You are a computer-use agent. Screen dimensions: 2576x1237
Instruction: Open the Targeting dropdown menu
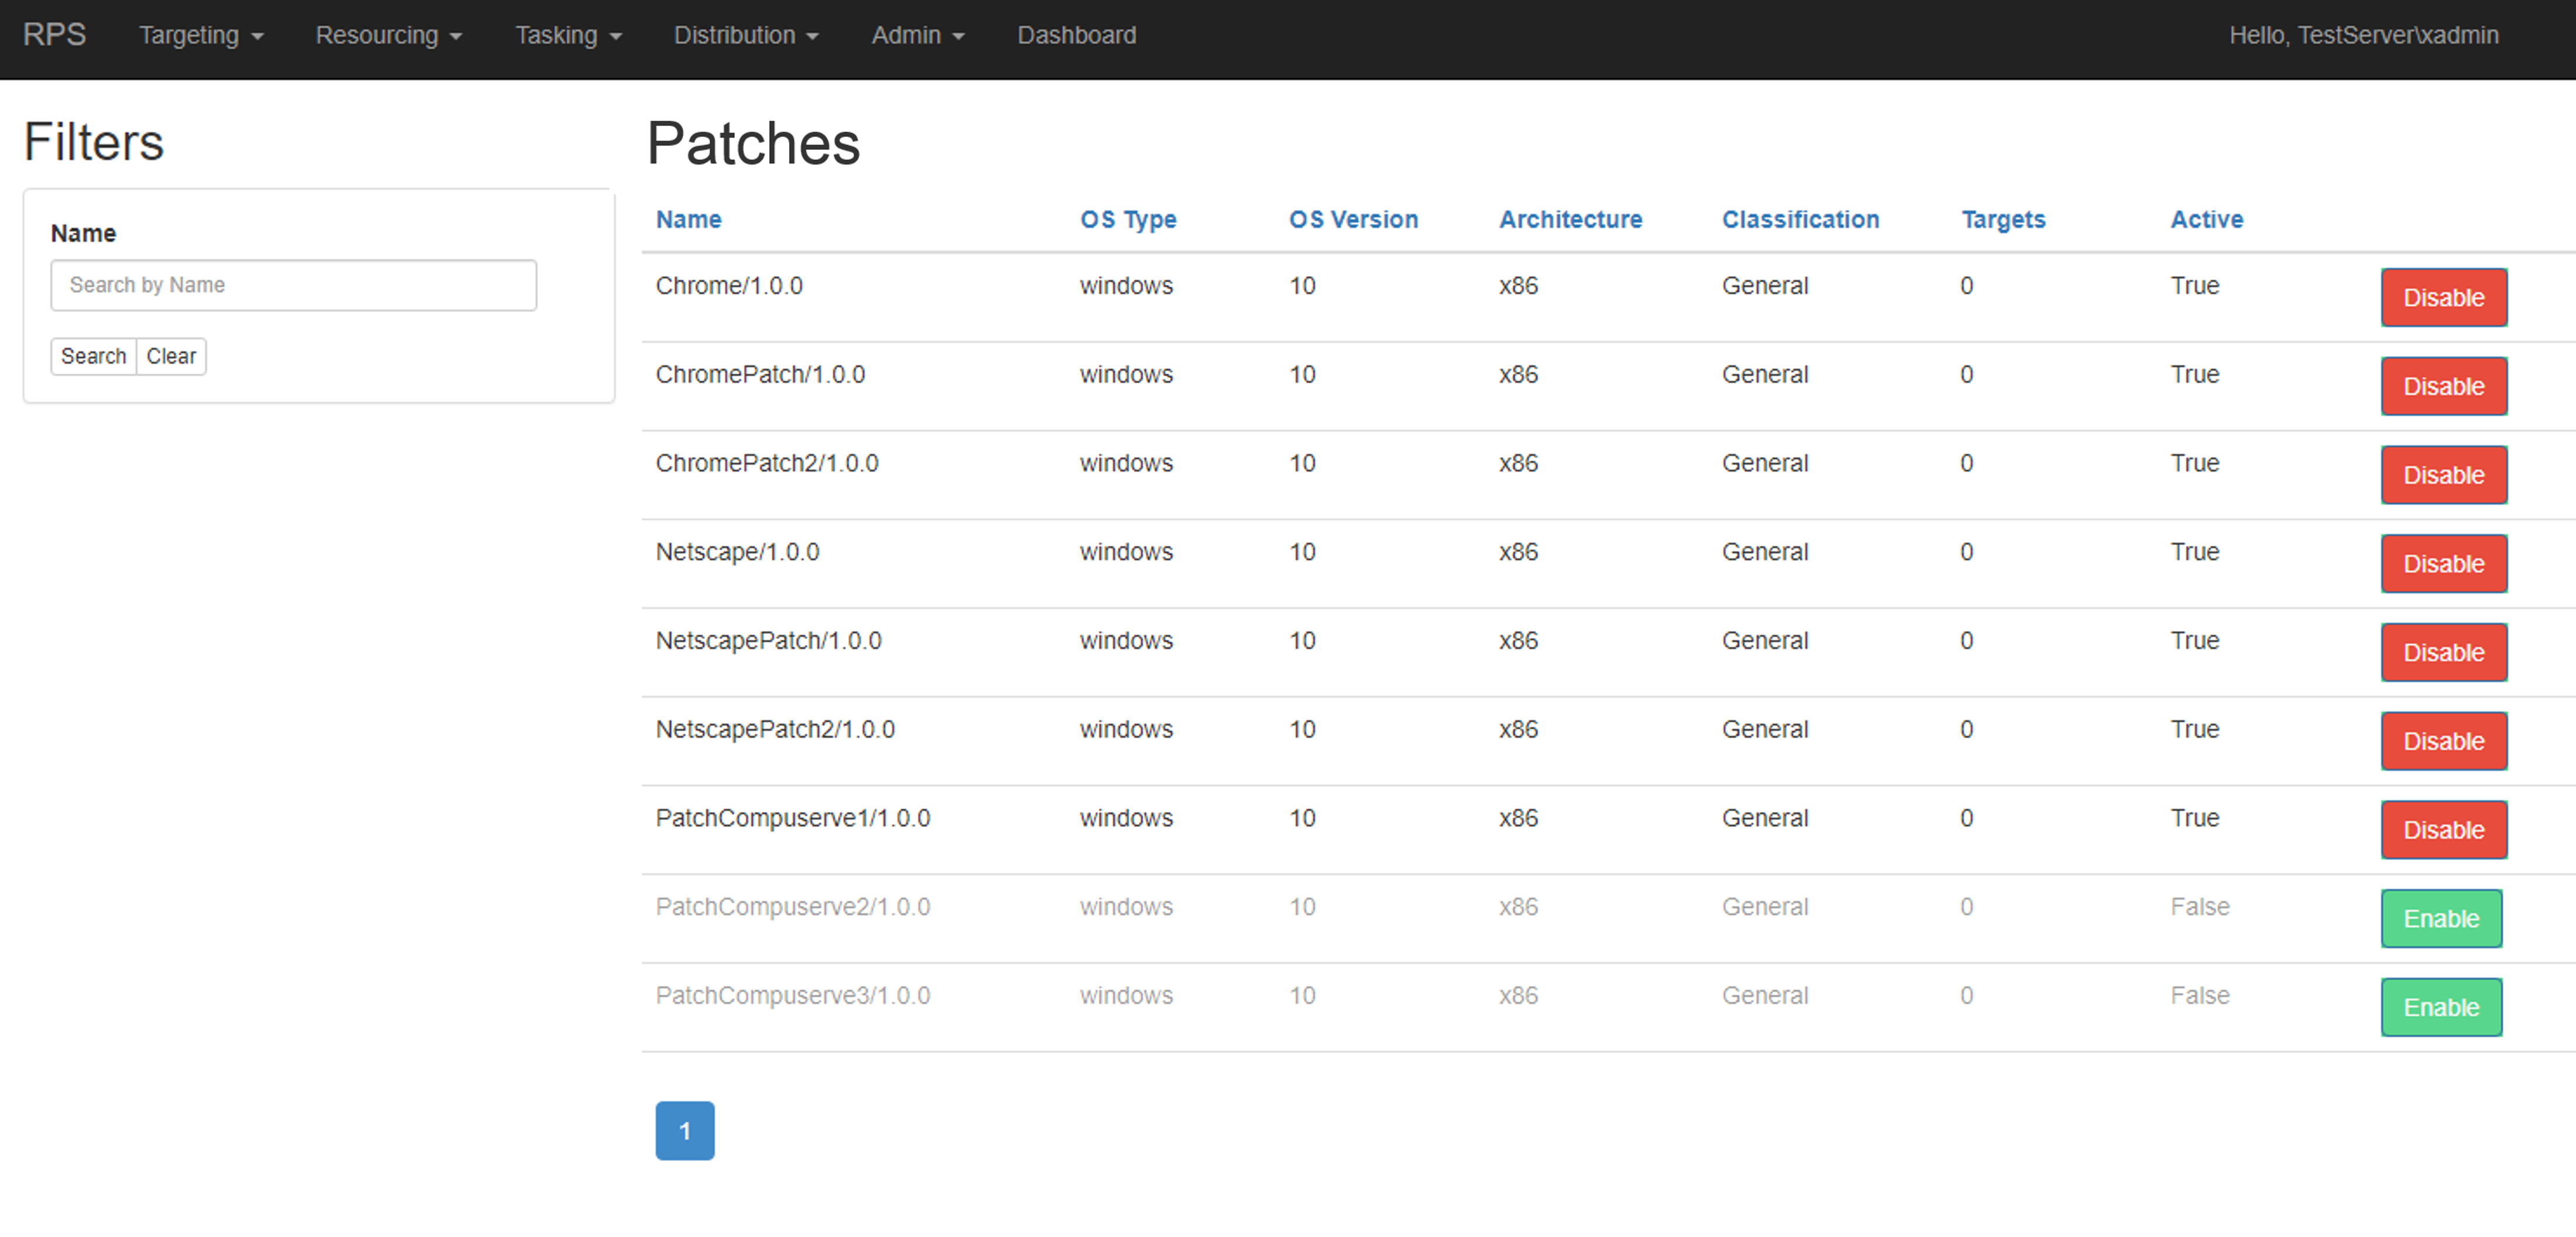200,35
